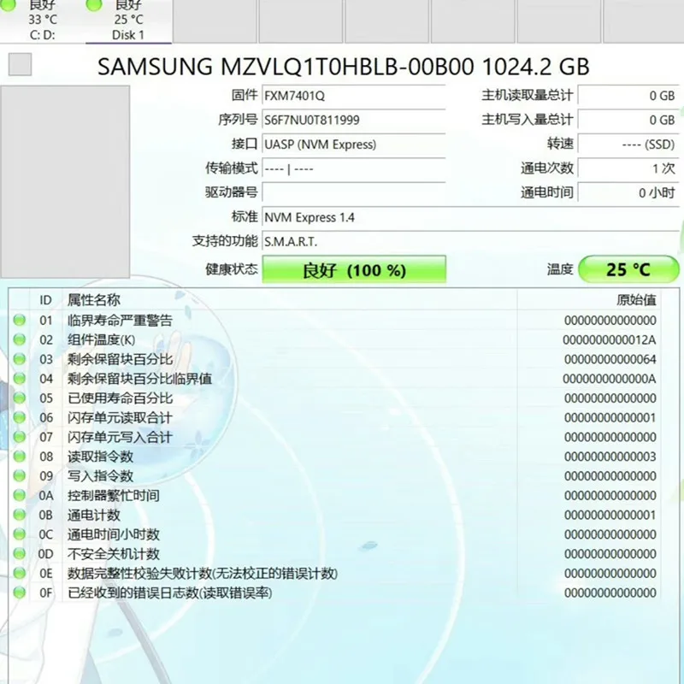Viewport: 684px width, 684px height.
Task: Select attribute name 通电时间小时数
Action: pos(114,534)
